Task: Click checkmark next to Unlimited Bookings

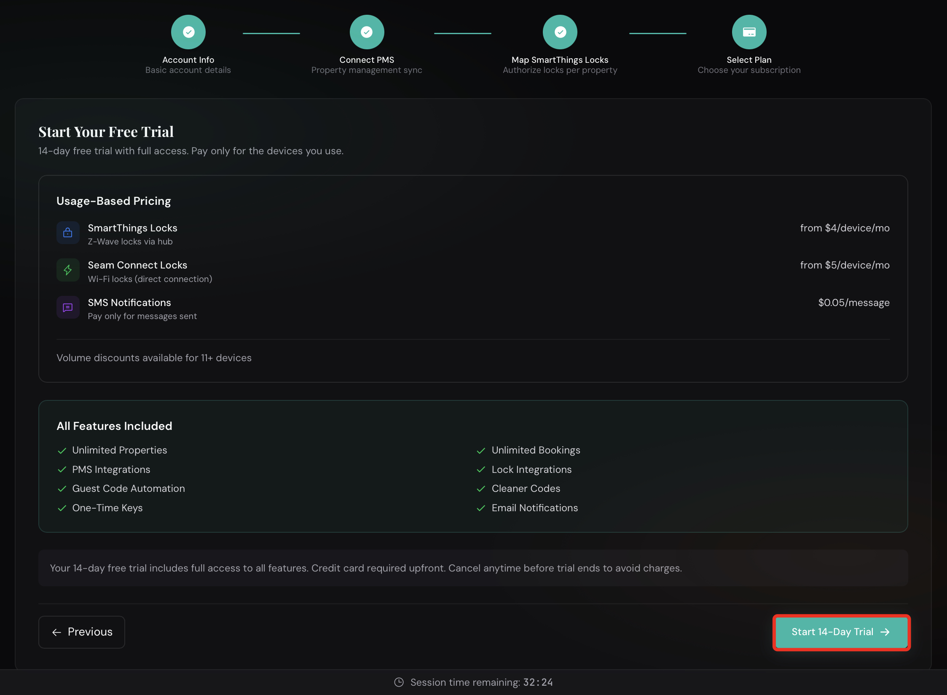Action: 481,451
